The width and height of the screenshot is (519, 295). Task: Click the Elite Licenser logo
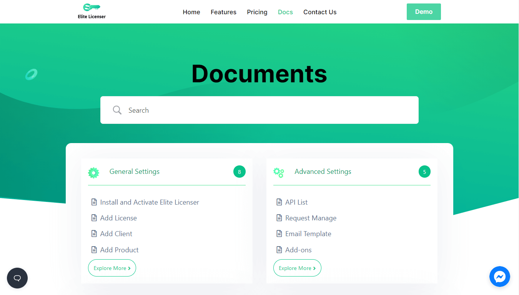point(91,11)
